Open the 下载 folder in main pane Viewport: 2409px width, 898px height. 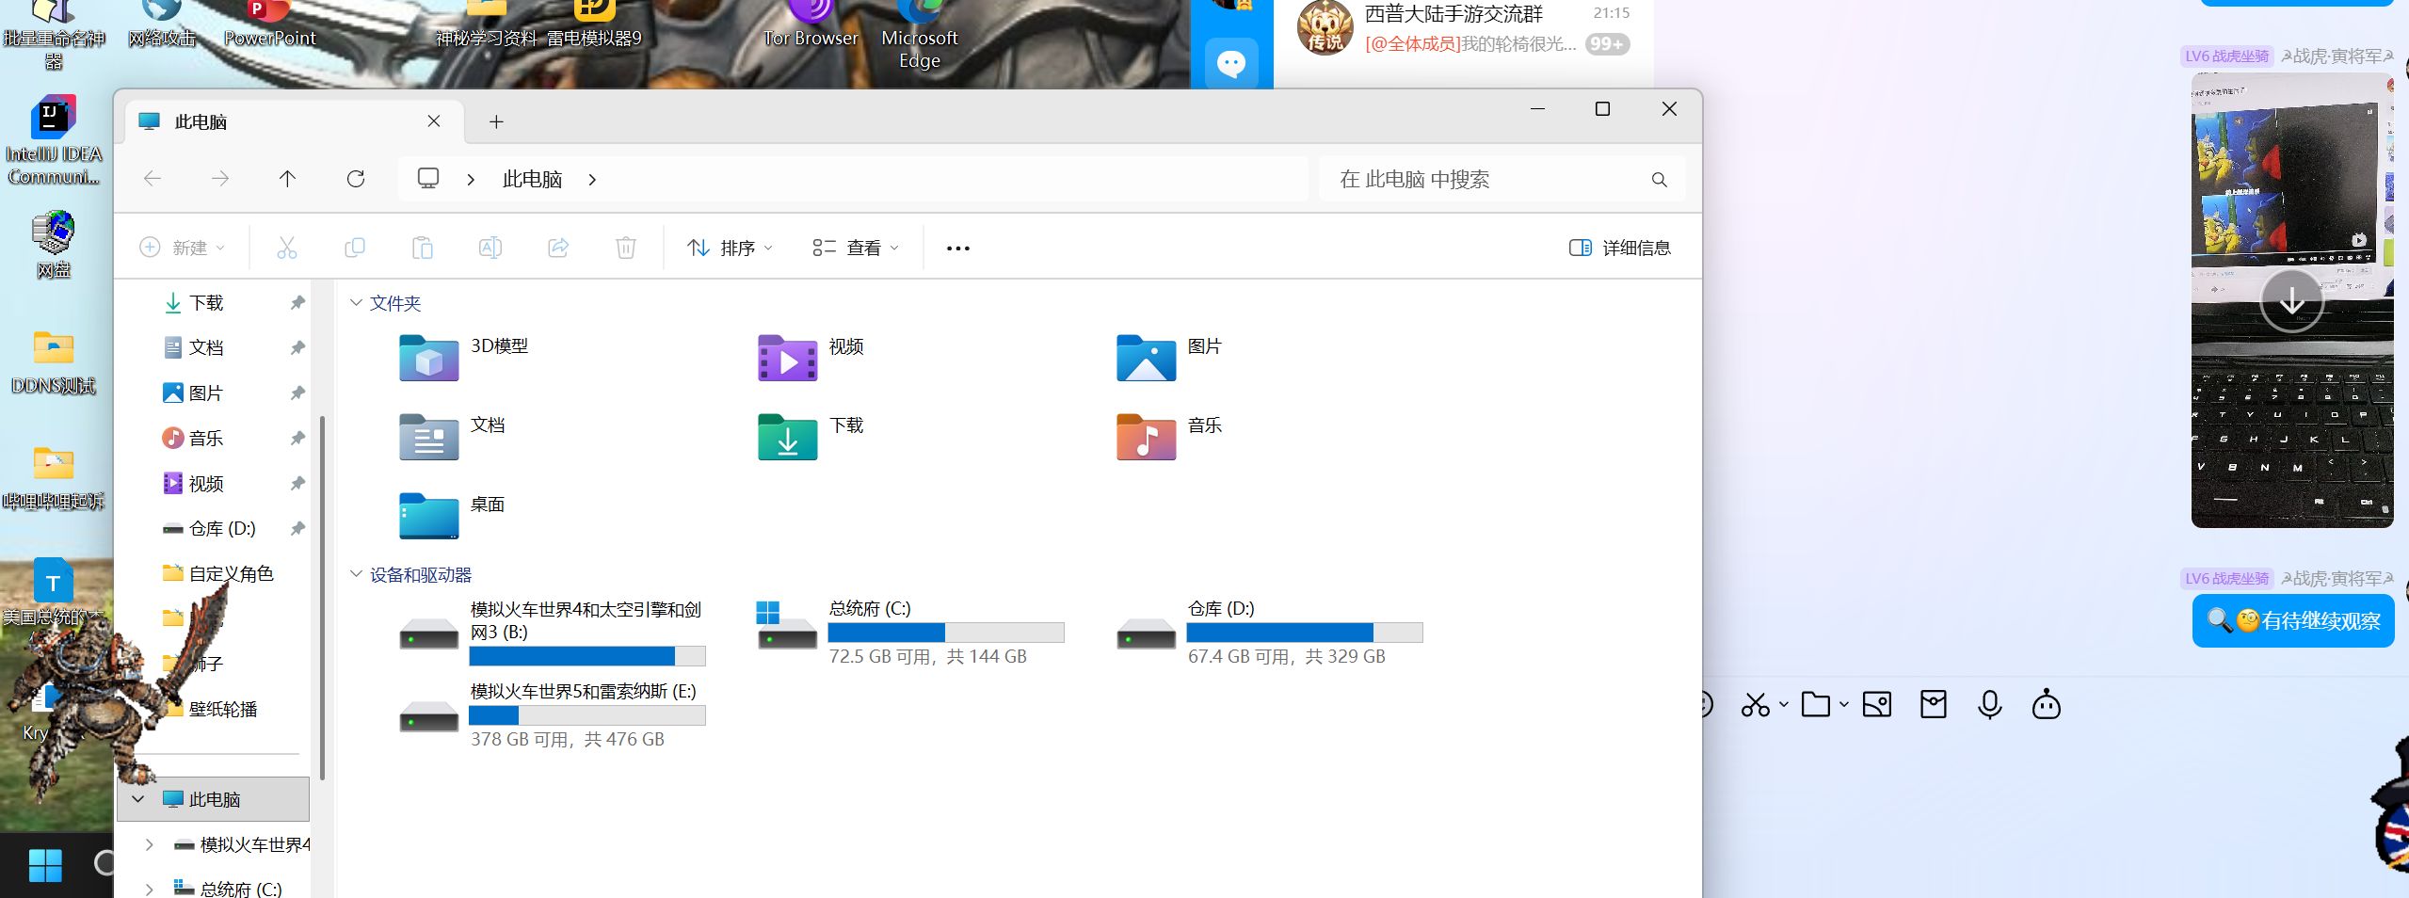click(x=811, y=437)
